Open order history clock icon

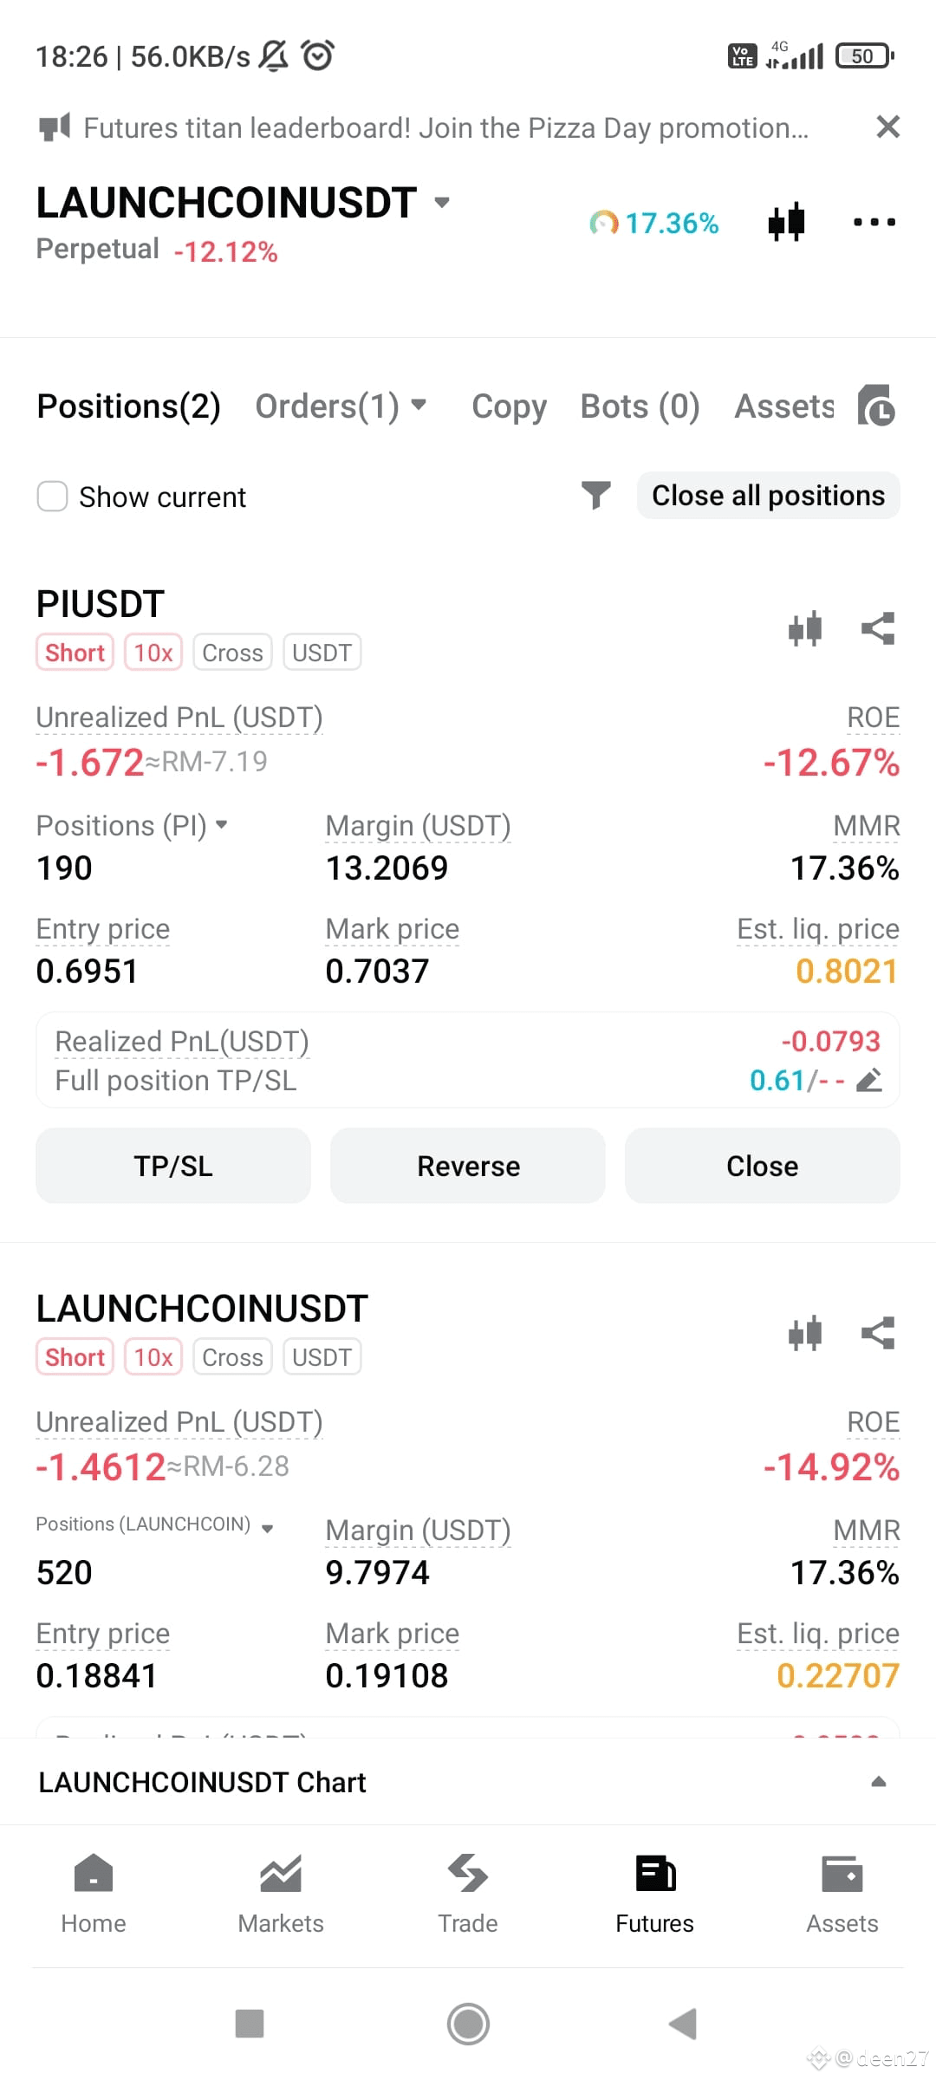coord(876,406)
